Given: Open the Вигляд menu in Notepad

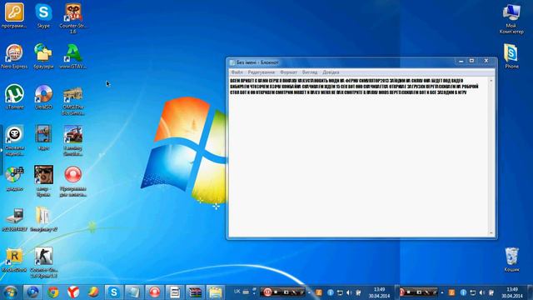Looking at the screenshot, I should pyautogui.click(x=310, y=72).
